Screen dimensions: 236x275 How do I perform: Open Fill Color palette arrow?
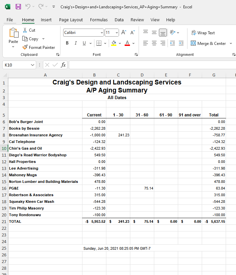120,43
